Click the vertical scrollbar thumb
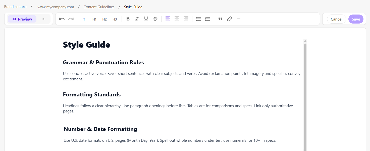 (305, 97)
